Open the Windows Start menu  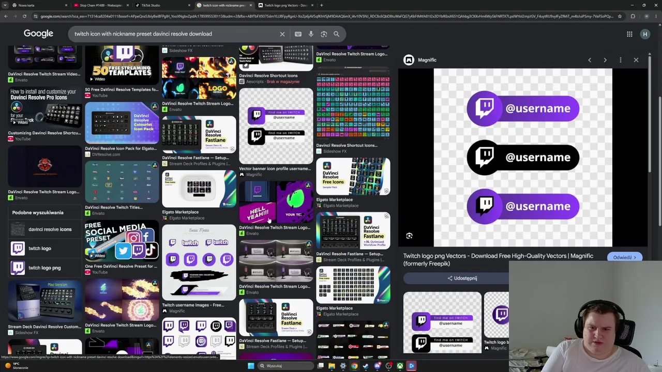(251, 366)
